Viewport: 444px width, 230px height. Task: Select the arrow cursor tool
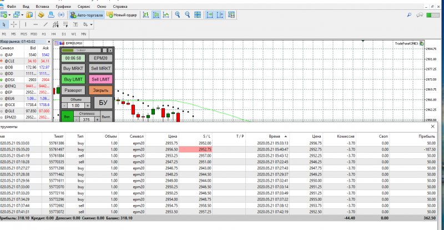4,24
